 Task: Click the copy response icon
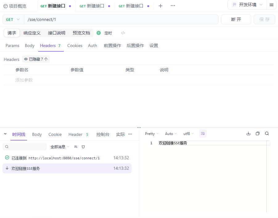click(x=258, y=133)
